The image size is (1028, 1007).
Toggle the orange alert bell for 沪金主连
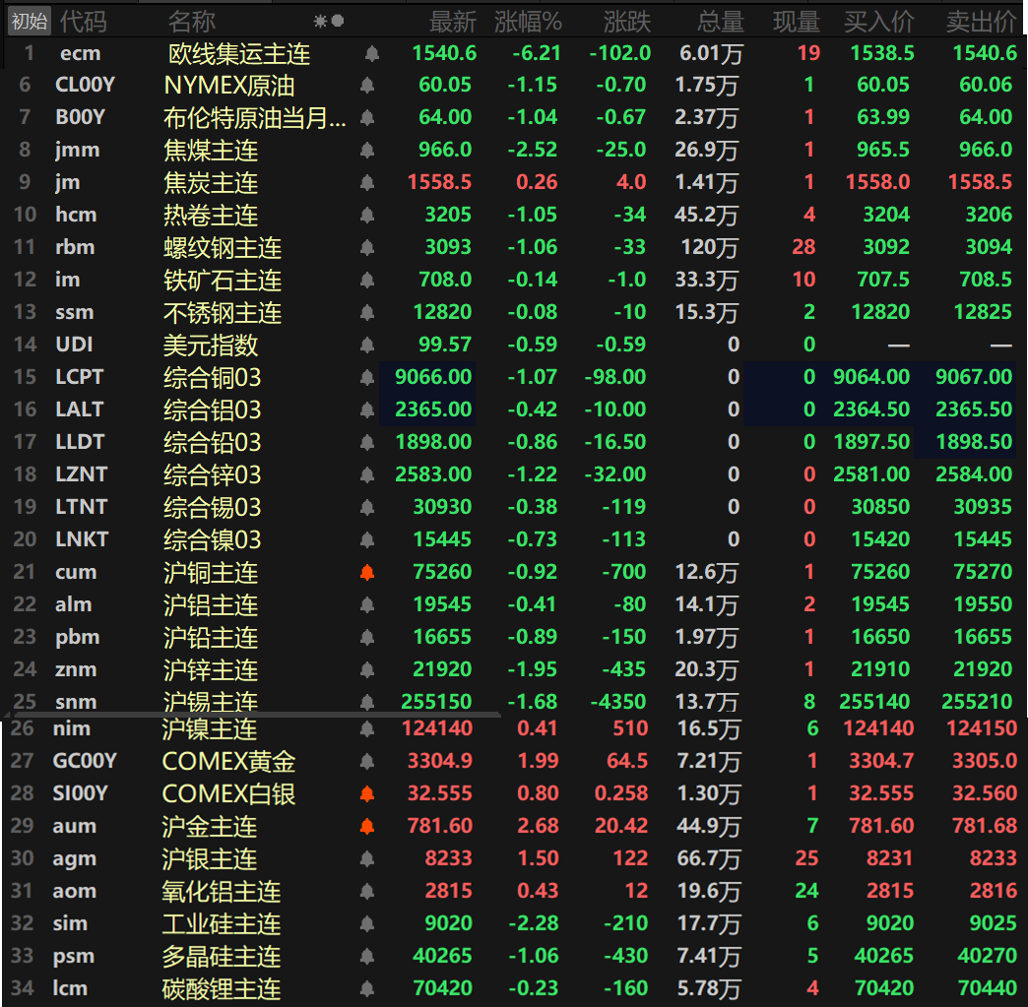click(x=367, y=826)
